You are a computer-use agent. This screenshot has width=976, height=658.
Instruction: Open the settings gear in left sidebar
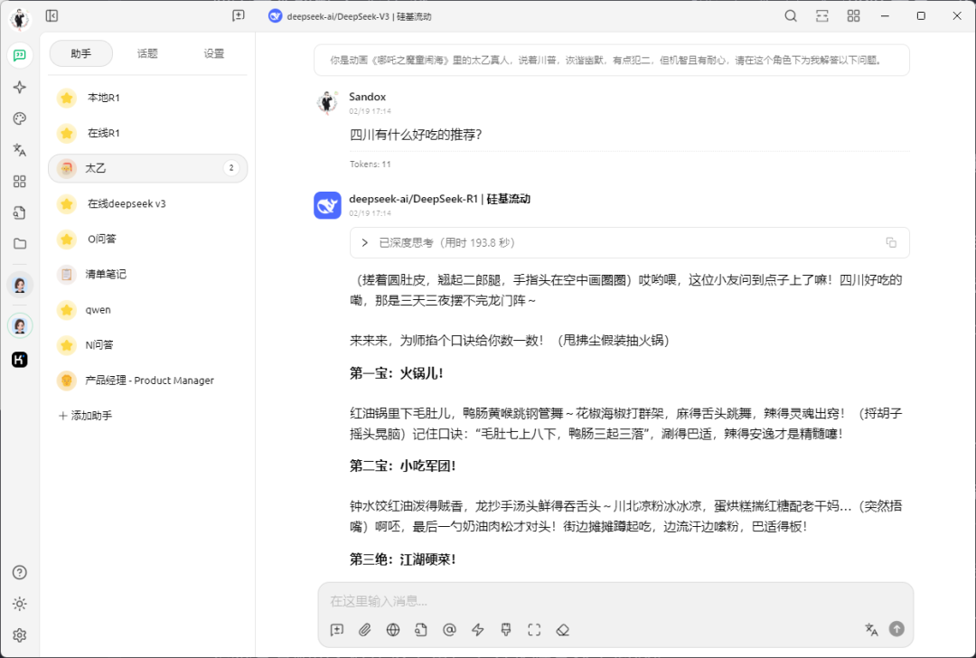click(20, 635)
